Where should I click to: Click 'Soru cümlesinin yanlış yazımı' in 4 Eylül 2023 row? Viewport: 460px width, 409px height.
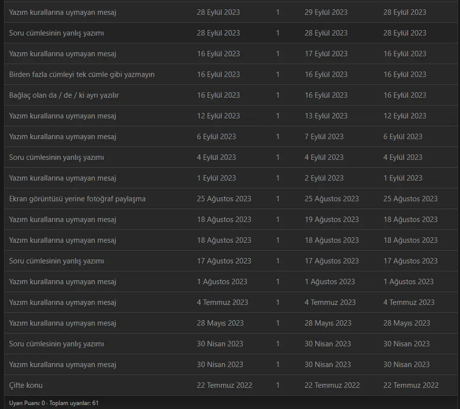[x=56, y=157]
